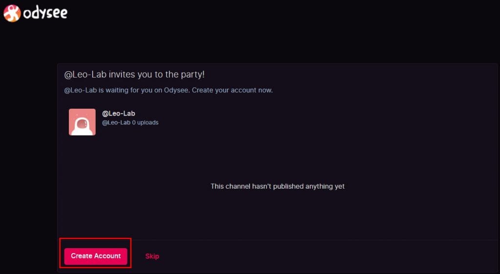Open the bold @Leo-Lab channel name

(118, 113)
